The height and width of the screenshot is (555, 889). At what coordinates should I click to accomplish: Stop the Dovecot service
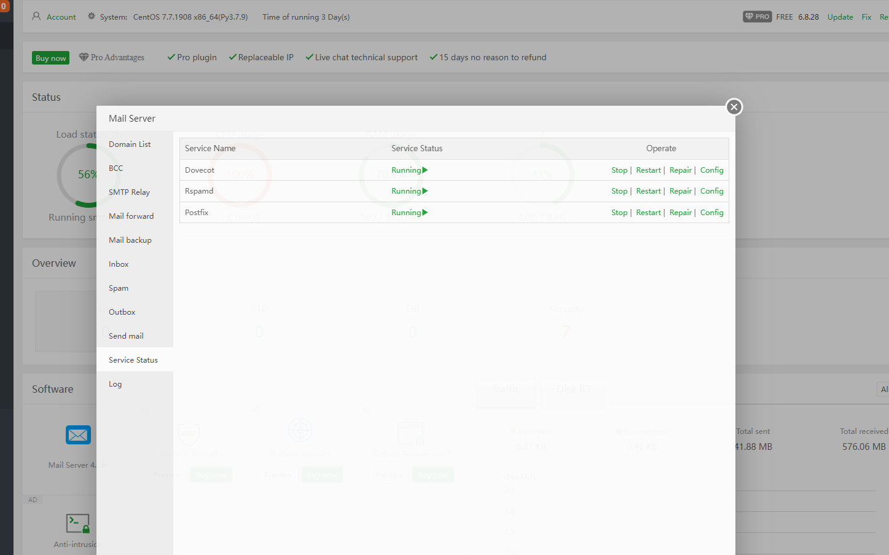[619, 170]
